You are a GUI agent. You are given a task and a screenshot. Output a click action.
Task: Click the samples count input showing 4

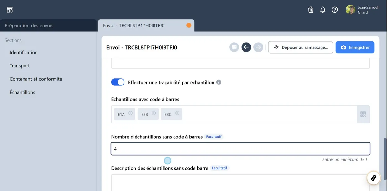coord(240,148)
